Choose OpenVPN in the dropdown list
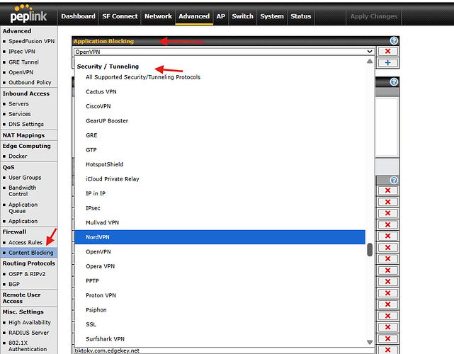 220,251
